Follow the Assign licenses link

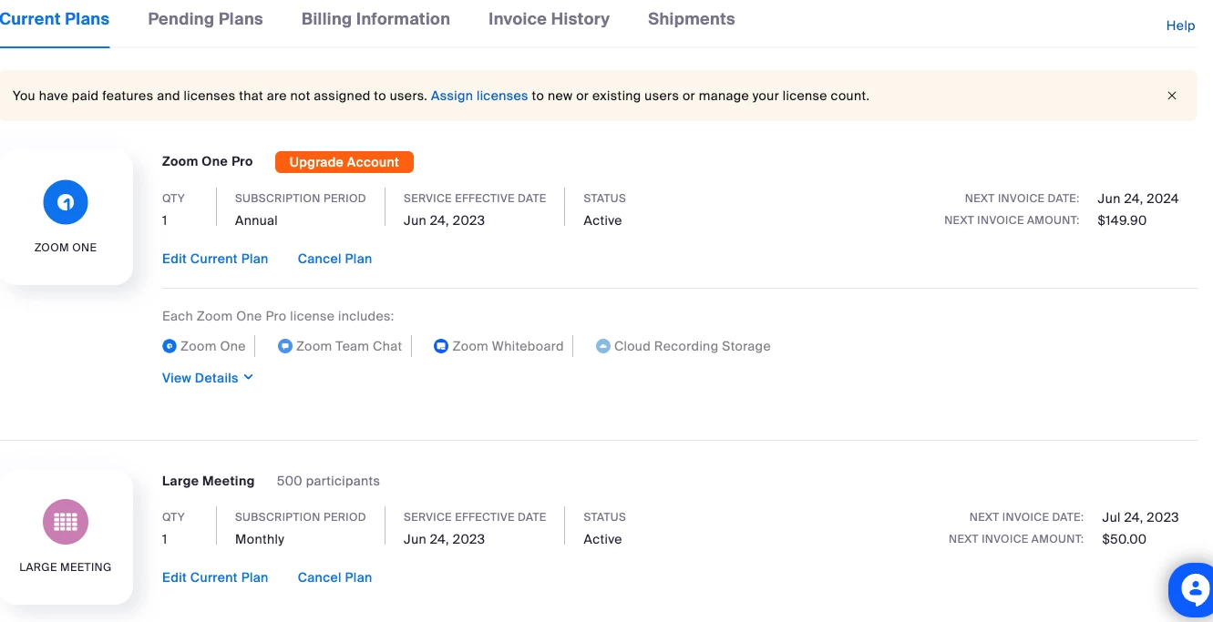coord(479,96)
